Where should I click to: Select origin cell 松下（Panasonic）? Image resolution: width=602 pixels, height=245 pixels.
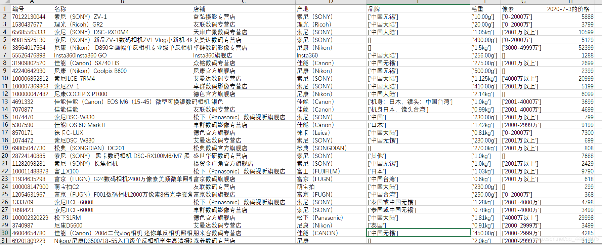point(331,217)
